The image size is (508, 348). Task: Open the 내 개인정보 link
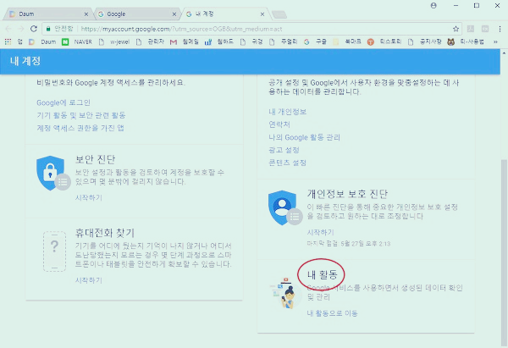[287, 112]
